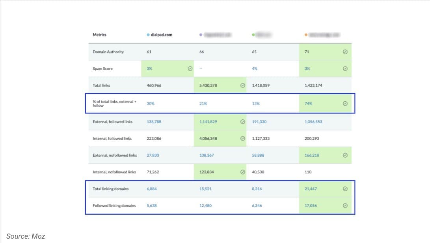Open the 12,480 followed linking domains link
This screenshot has width=430, height=243.
coord(205,206)
